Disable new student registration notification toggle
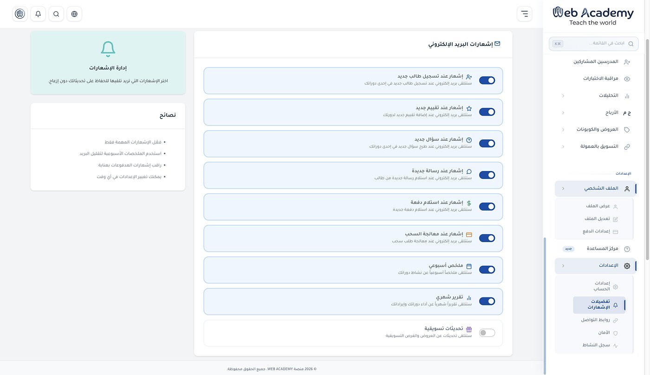Screen dimensions: 650x375 (487, 80)
